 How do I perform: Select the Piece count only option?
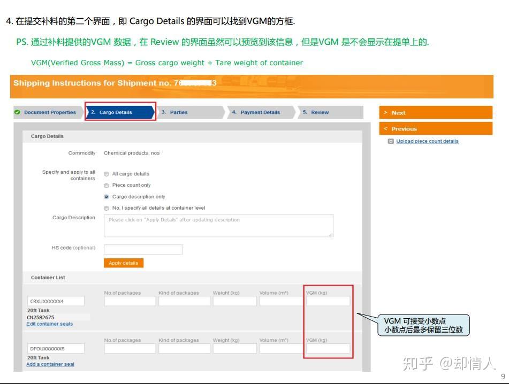[107, 185]
